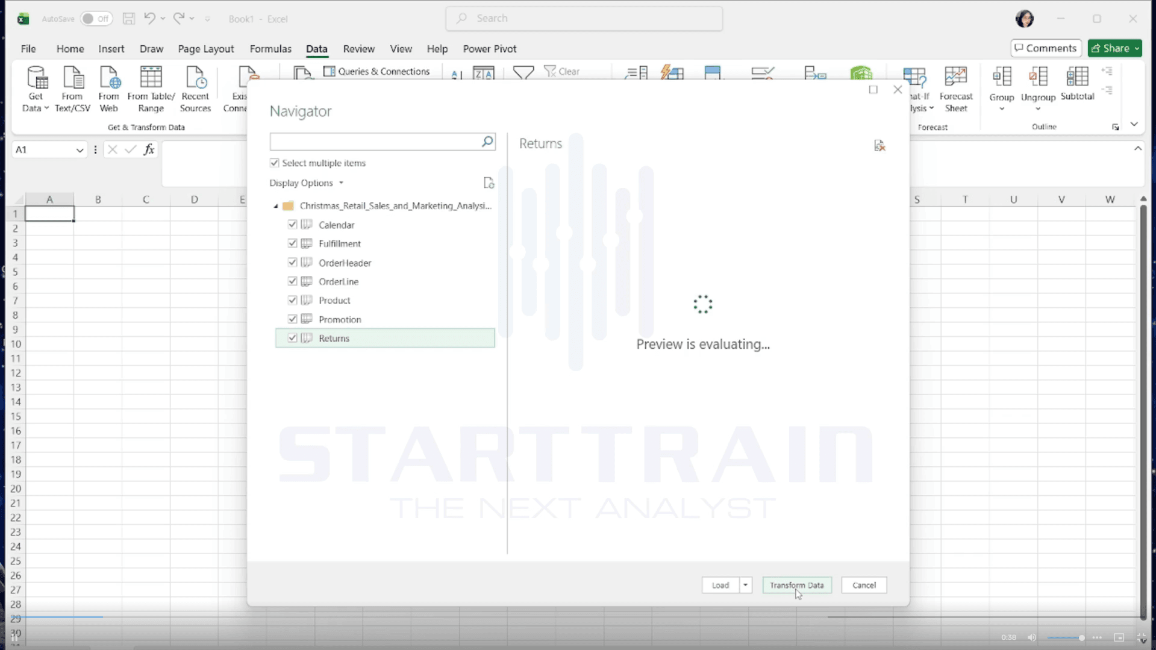
Task: Click the Transform Data button
Action: [x=797, y=585]
